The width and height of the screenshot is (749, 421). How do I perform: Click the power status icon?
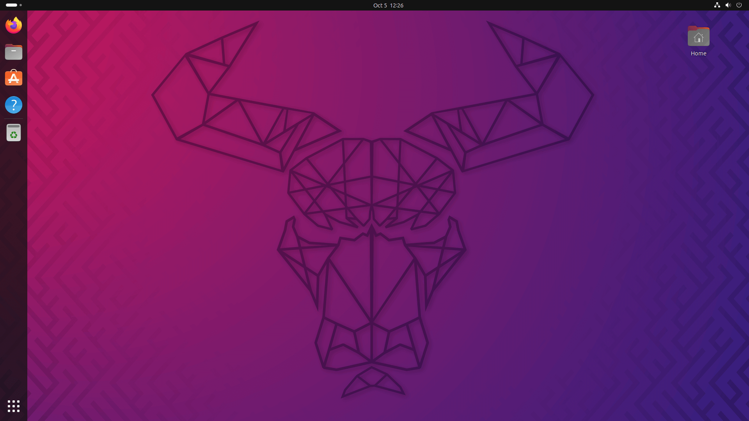click(740, 5)
